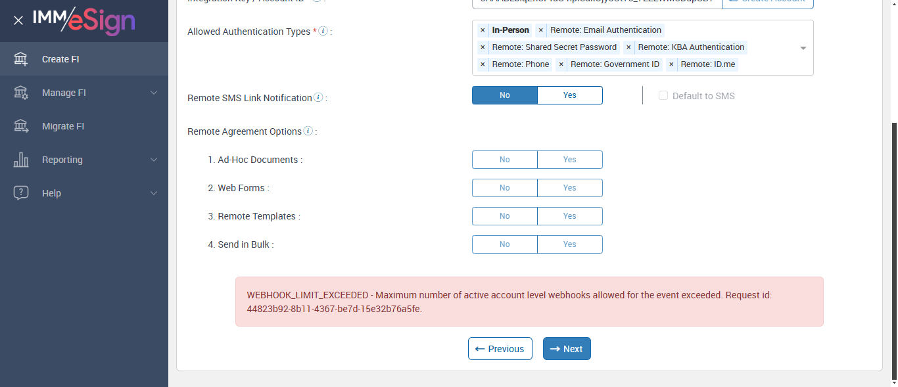Enable Yes for Ad-Hoc Documents
The height and width of the screenshot is (387, 898).
pyautogui.click(x=569, y=160)
